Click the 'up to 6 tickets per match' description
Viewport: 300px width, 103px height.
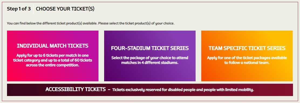pyautogui.click(x=53, y=60)
